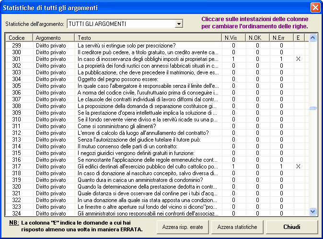Sort rows by Codice column header
Screen dimensions: 323x239
tap(19, 37)
